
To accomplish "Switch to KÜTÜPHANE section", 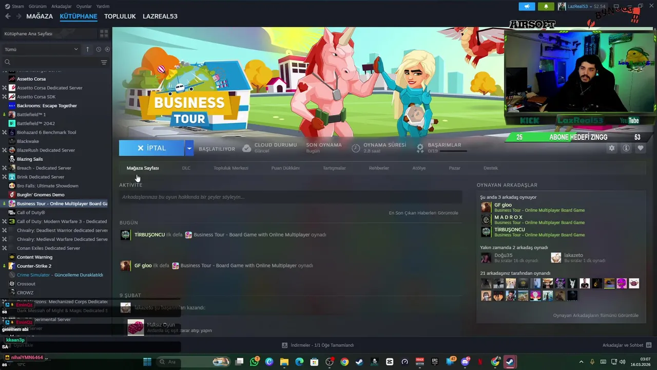I will [79, 16].
